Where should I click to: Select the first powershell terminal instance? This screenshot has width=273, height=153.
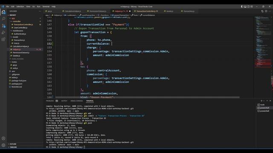click(264, 108)
